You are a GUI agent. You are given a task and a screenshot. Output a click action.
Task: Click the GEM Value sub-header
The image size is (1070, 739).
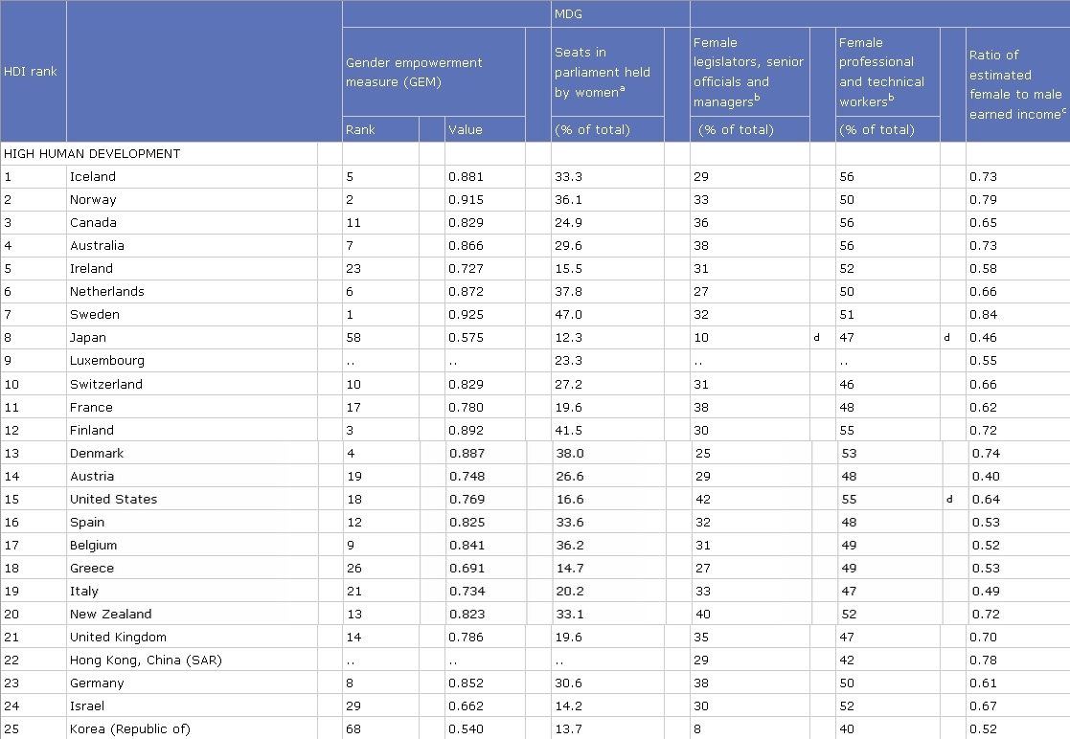pyautogui.click(x=466, y=129)
